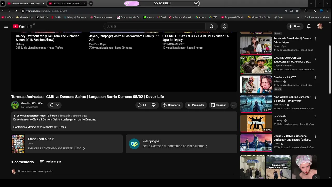Start voice search with microphone

[x=224, y=26]
